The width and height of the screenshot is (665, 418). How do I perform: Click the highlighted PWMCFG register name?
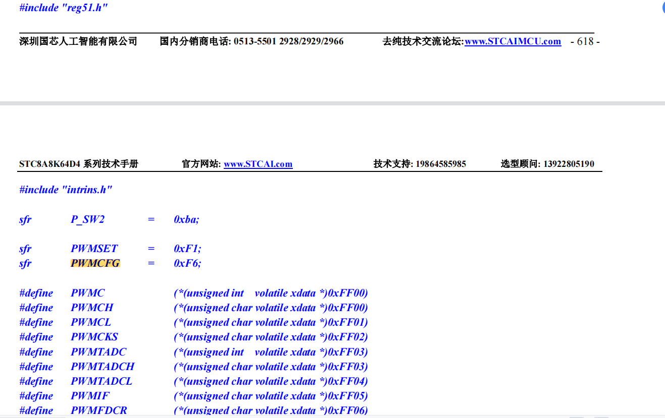point(95,263)
